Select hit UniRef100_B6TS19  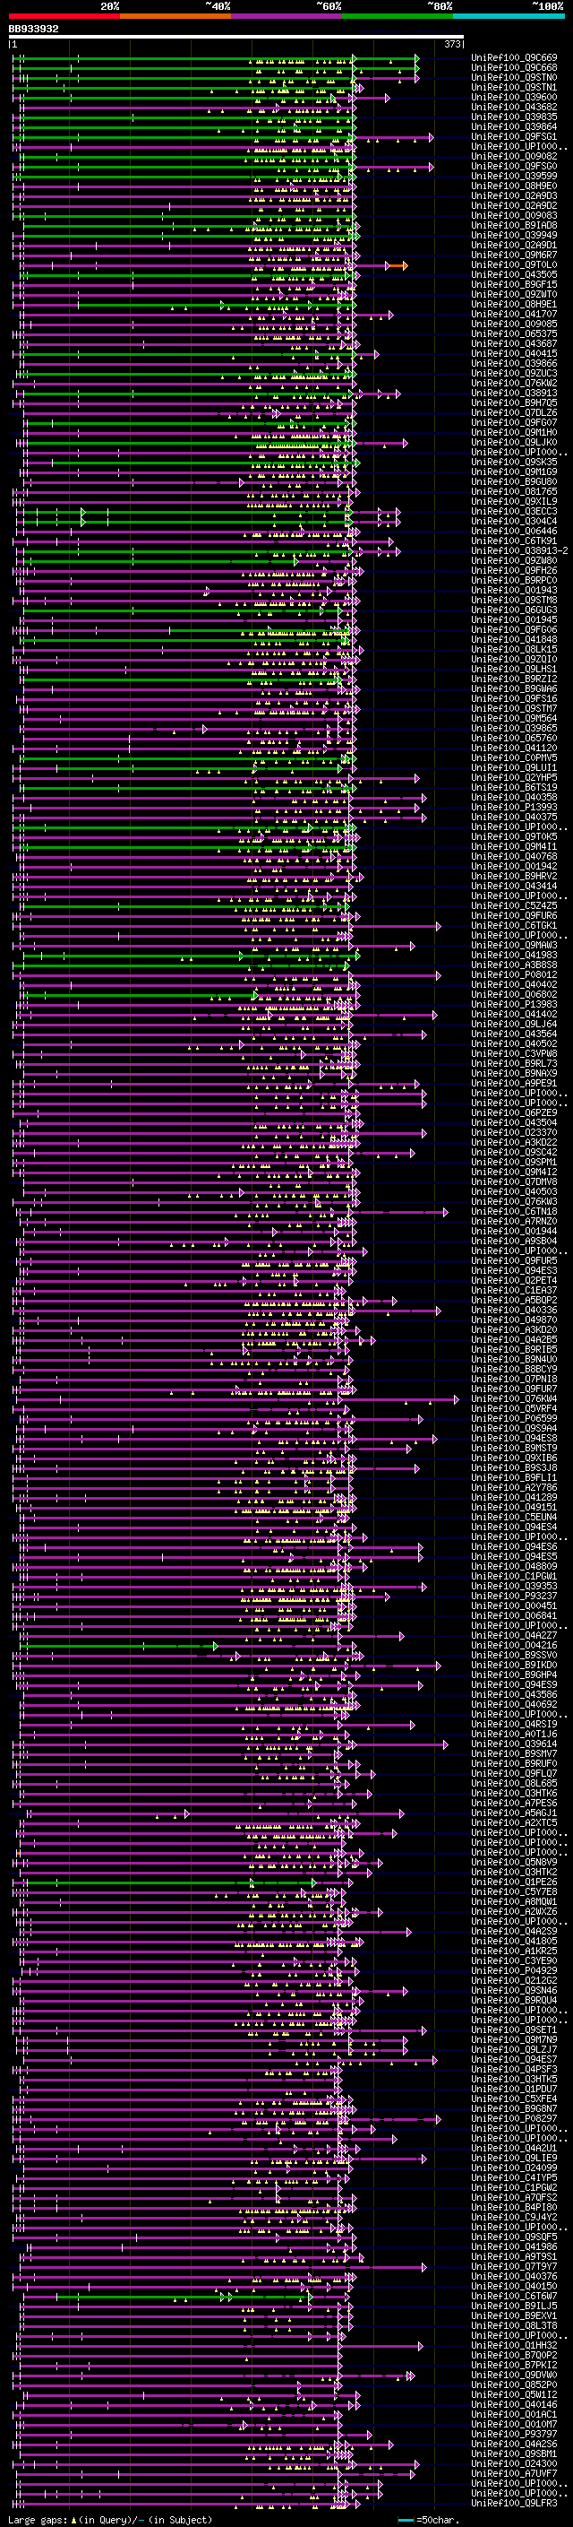pos(514,788)
